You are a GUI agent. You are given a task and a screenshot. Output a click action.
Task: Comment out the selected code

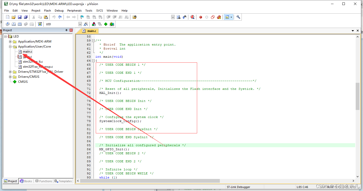click(x=121, y=17)
